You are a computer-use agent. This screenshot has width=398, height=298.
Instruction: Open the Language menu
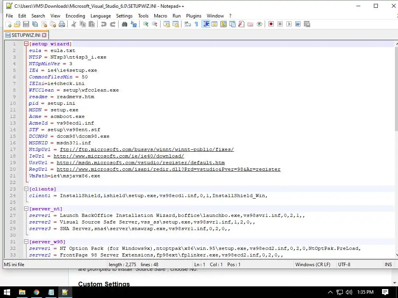pyautogui.click(x=101, y=16)
